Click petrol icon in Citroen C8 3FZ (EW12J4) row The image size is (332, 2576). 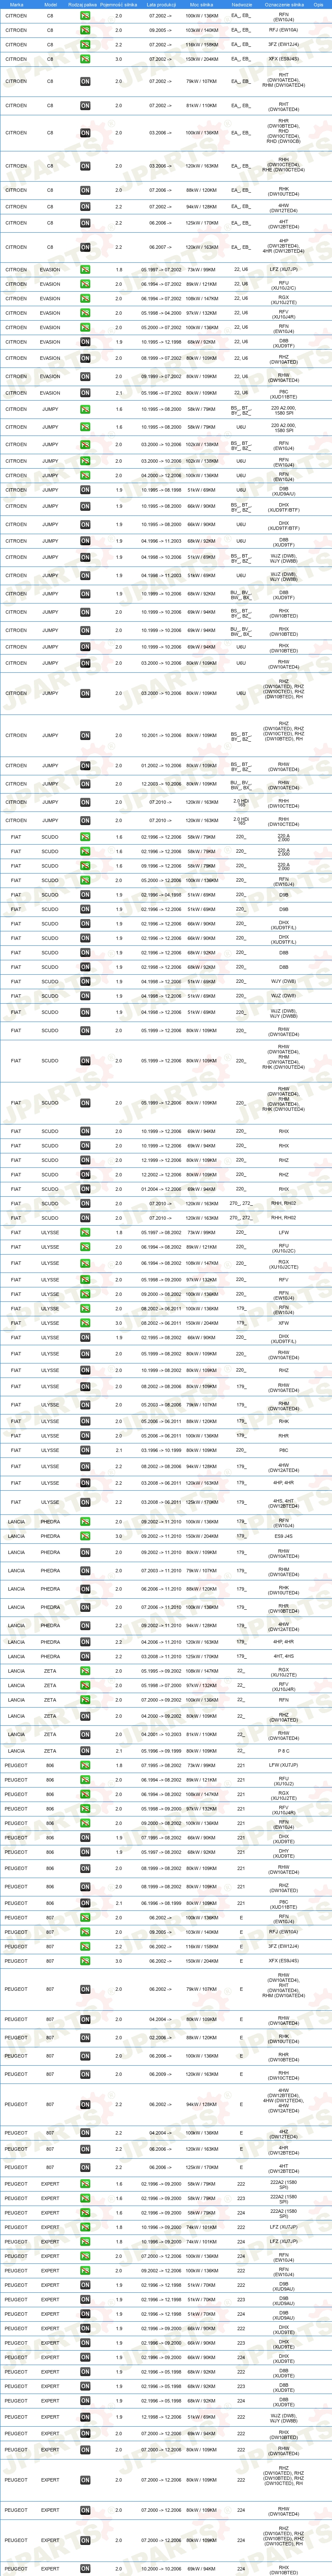coord(85,44)
